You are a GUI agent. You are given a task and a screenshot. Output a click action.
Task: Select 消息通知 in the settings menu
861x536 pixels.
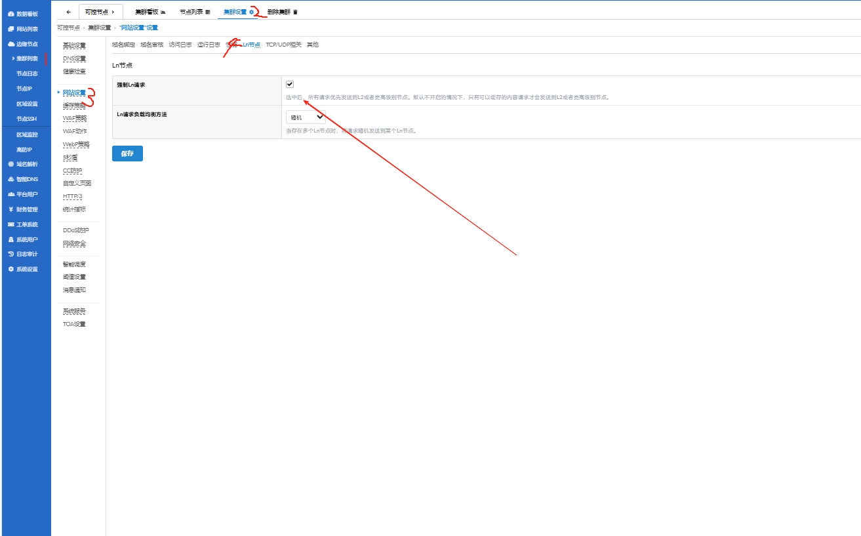(74, 290)
